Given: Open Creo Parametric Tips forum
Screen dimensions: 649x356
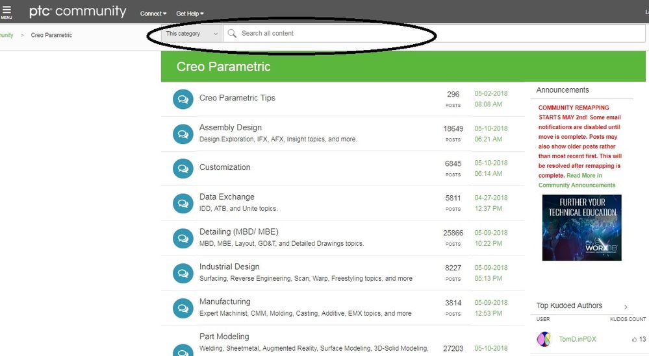Looking at the screenshot, I should pyautogui.click(x=237, y=98).
